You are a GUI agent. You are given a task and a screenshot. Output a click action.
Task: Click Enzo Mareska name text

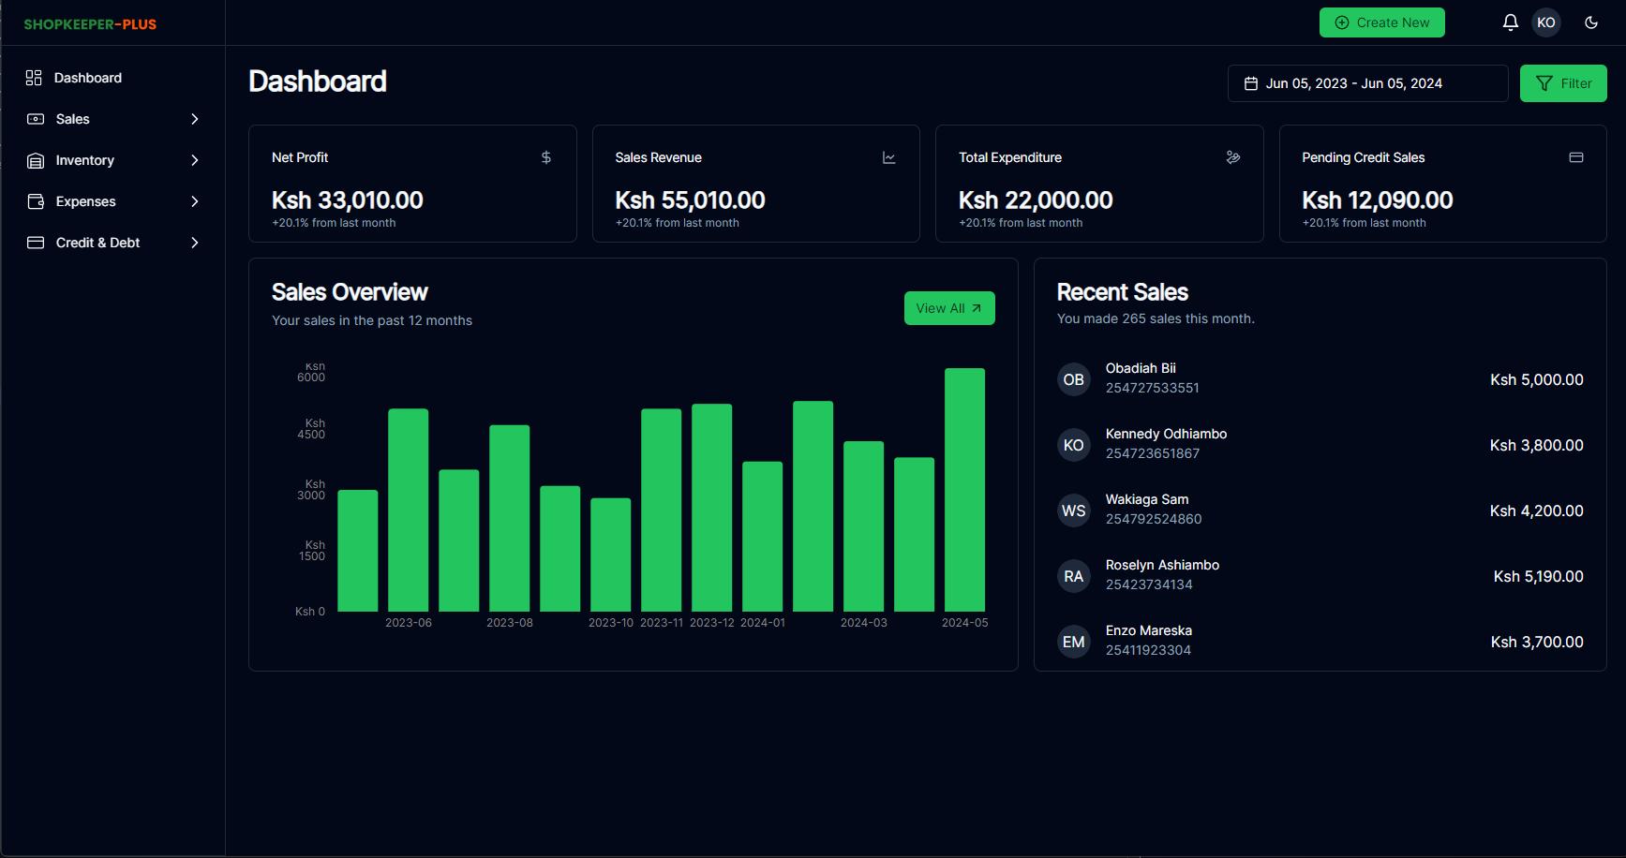click(1149, 630)
